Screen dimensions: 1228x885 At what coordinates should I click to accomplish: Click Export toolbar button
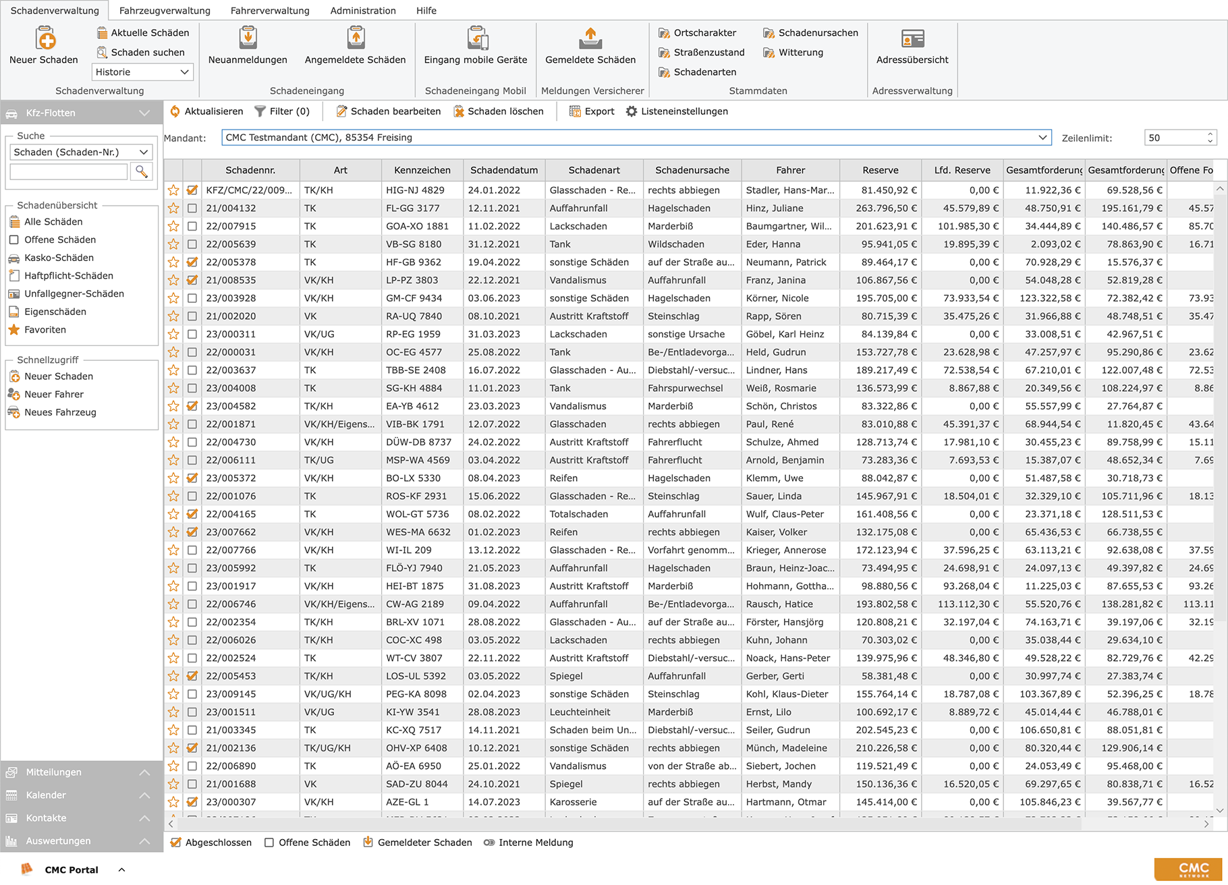tap(592, 111)
